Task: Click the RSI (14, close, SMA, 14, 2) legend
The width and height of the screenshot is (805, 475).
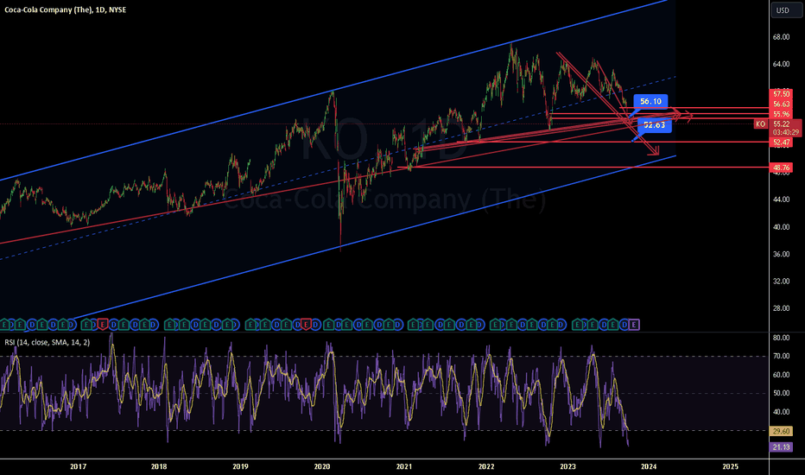Action: tap(48, 342)
